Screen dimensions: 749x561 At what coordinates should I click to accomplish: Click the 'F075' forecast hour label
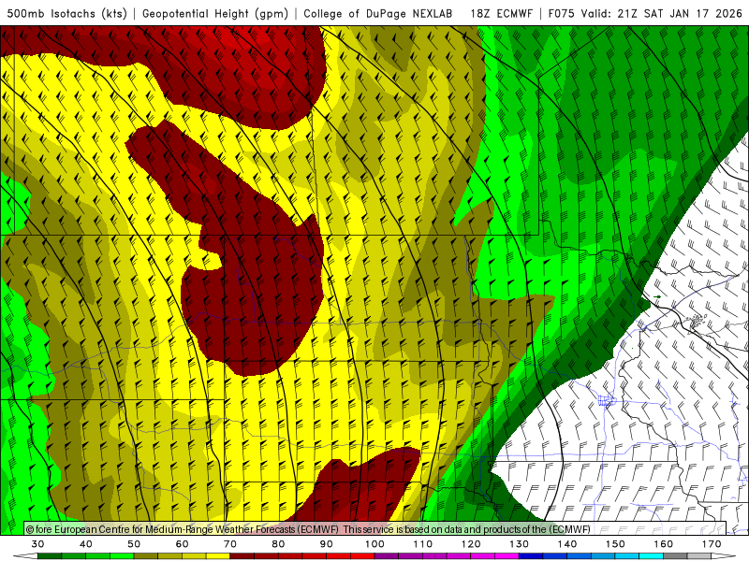pos(561,13)
